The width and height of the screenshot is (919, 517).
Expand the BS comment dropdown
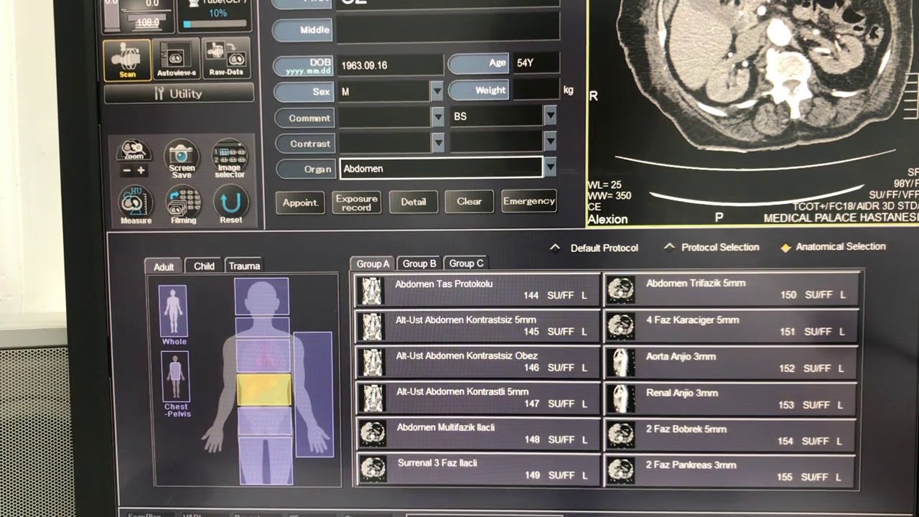550,116
